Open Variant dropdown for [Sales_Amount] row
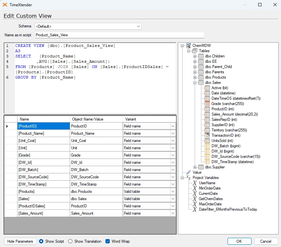The image size is (281, 247). click(x=173, y=213)
